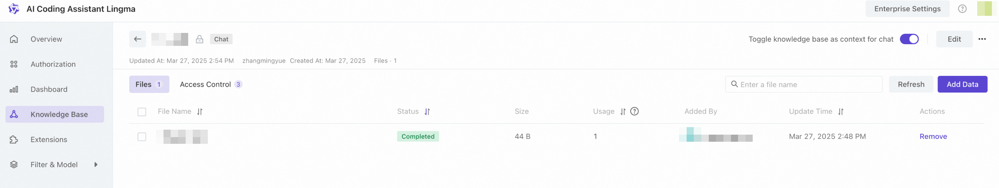Click the back arrow button
This screenshot has height=188, width=999.
138,39
